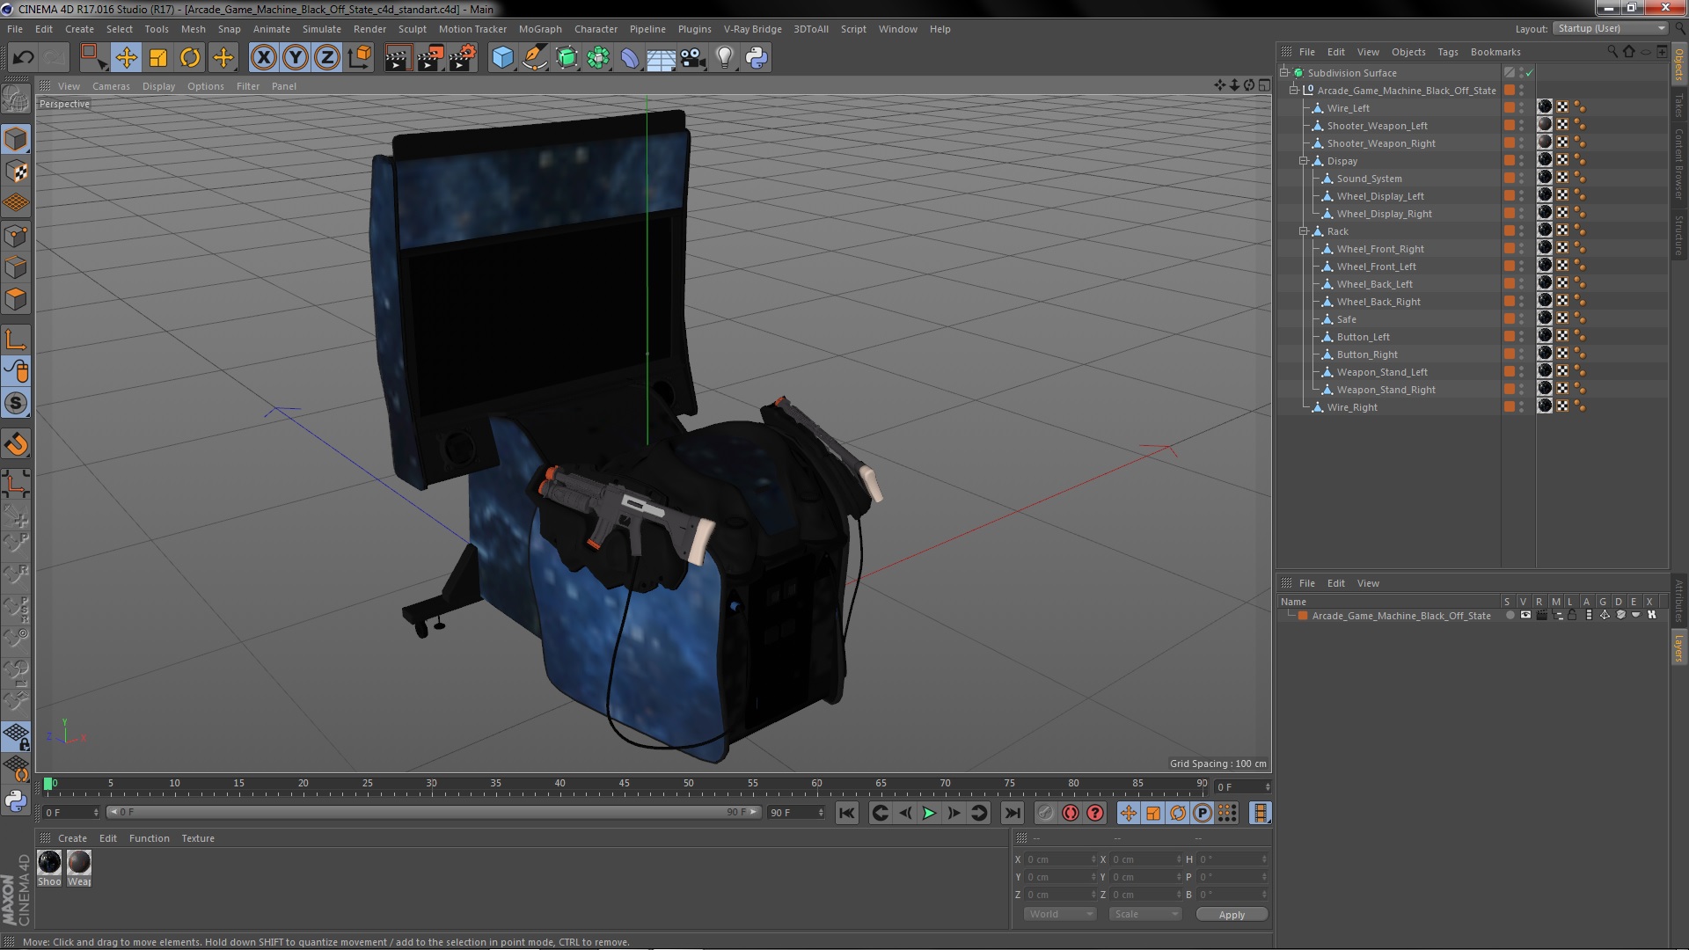
Task: Add a Cube primitive object
Action: [x=502, y=58]
